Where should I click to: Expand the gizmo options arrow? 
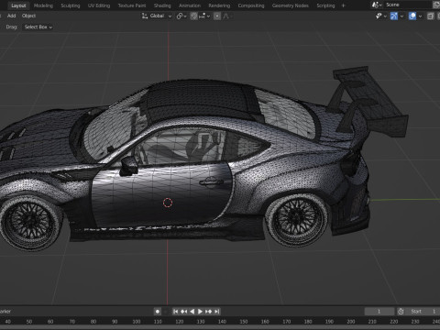tap(401, 16)
